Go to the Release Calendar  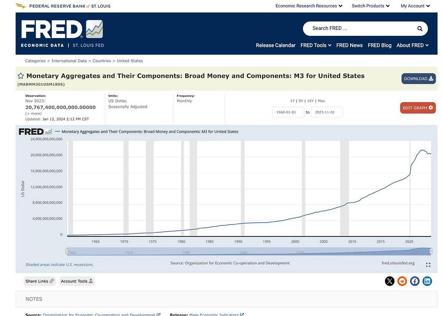[276, 46]
